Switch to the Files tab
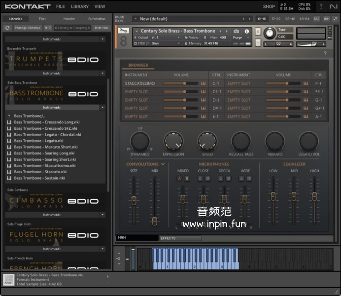The image size is (341, 296). (42, 19)
